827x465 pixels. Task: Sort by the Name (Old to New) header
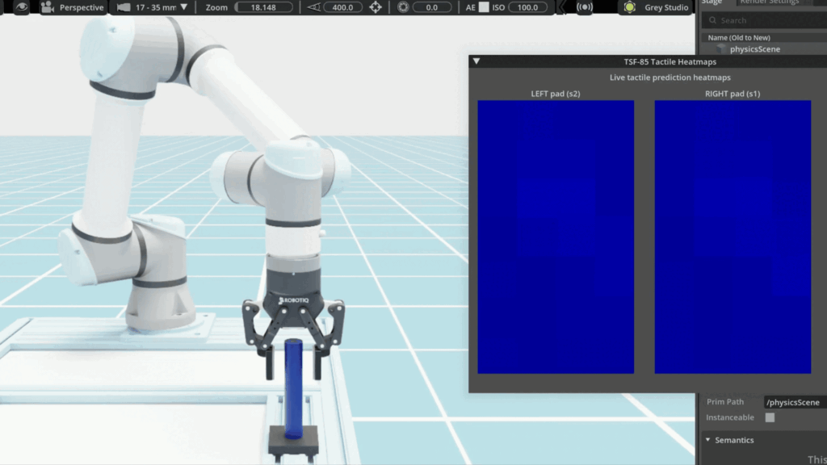tap(739, 38)
